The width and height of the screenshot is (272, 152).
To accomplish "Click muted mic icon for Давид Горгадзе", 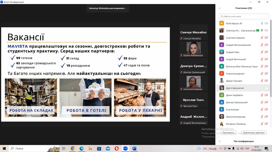I will [262, 81].
